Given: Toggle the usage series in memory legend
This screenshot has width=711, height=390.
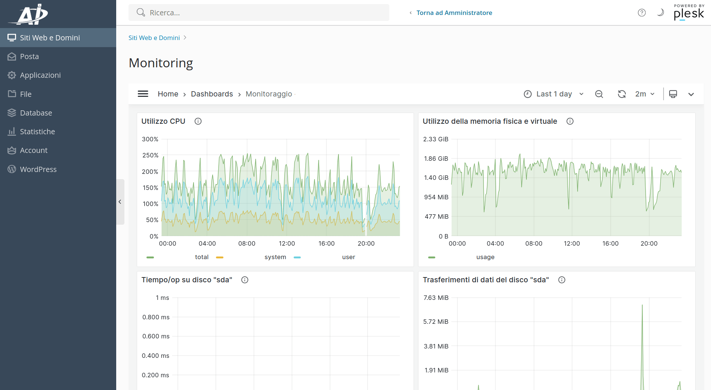Looking at the screenshot, I should click(x=485, y=257).
